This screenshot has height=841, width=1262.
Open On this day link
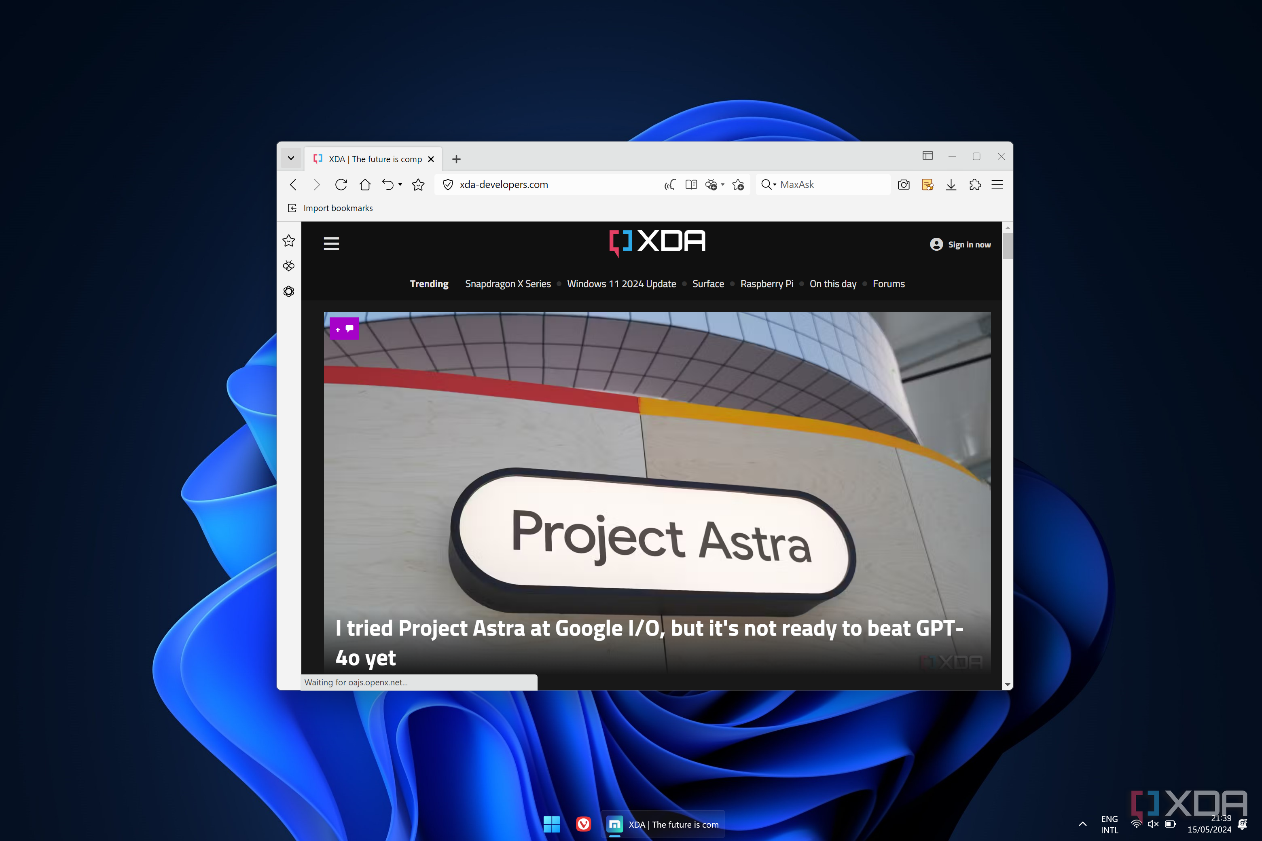point(833,284)
